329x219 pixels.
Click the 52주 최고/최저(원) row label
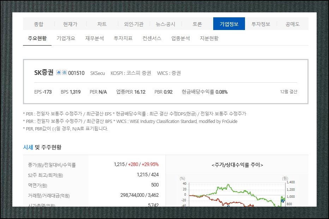pos(45,175)
